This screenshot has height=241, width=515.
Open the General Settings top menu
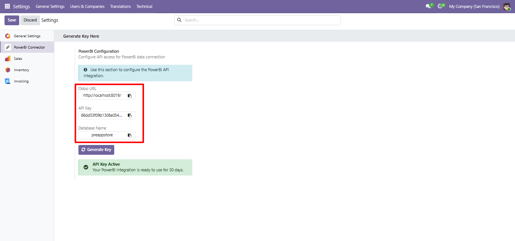coord(50,6)
